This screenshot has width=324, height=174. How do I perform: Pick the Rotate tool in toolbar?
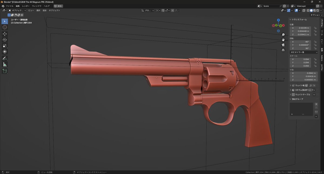[5, 40]
